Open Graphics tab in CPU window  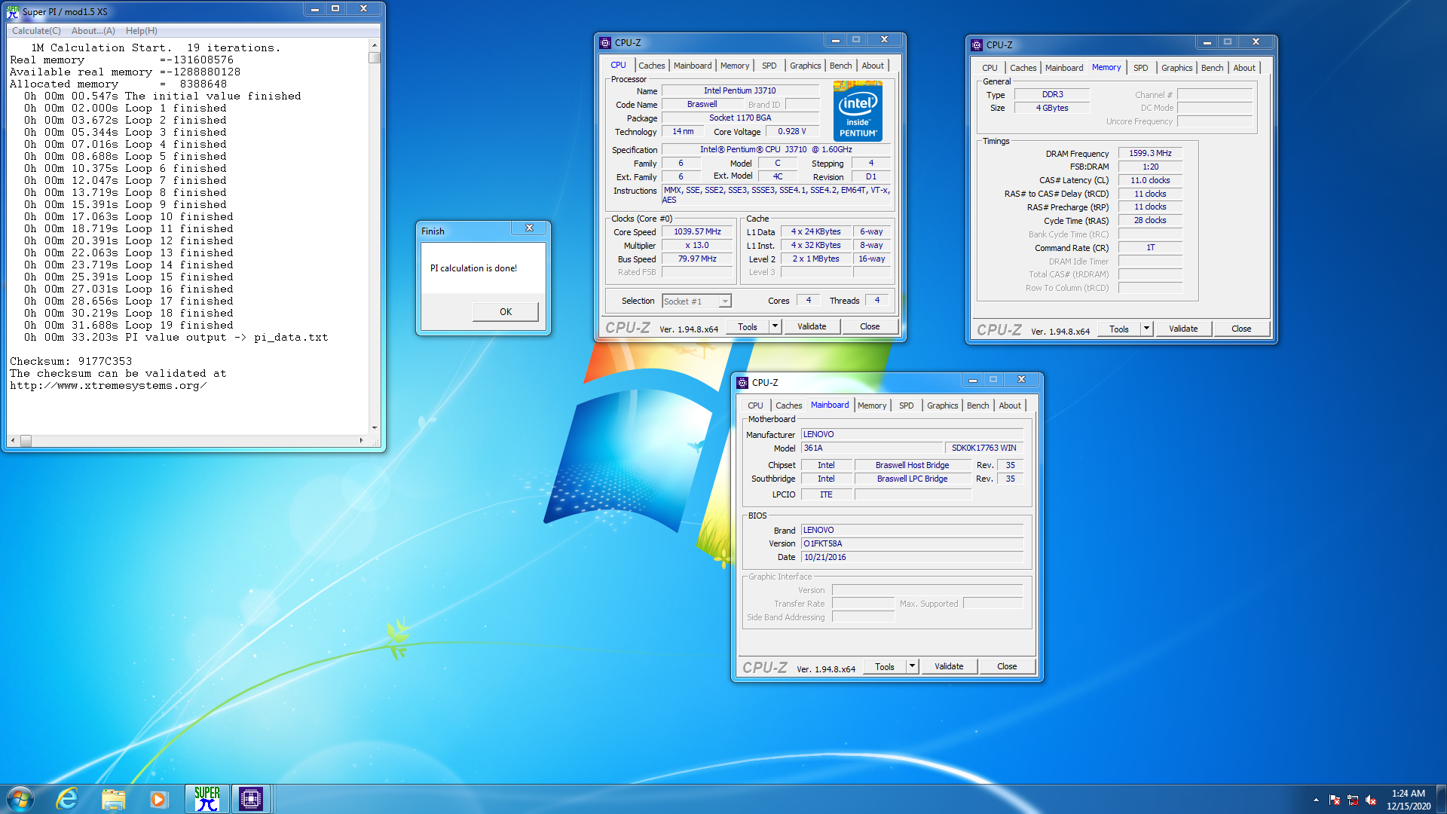pos(805,66)
